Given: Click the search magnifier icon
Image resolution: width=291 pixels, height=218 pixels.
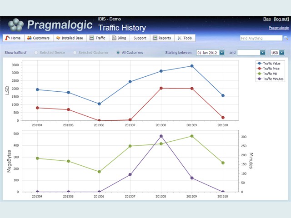Looking at the screenshot, I should click(286, 38).
